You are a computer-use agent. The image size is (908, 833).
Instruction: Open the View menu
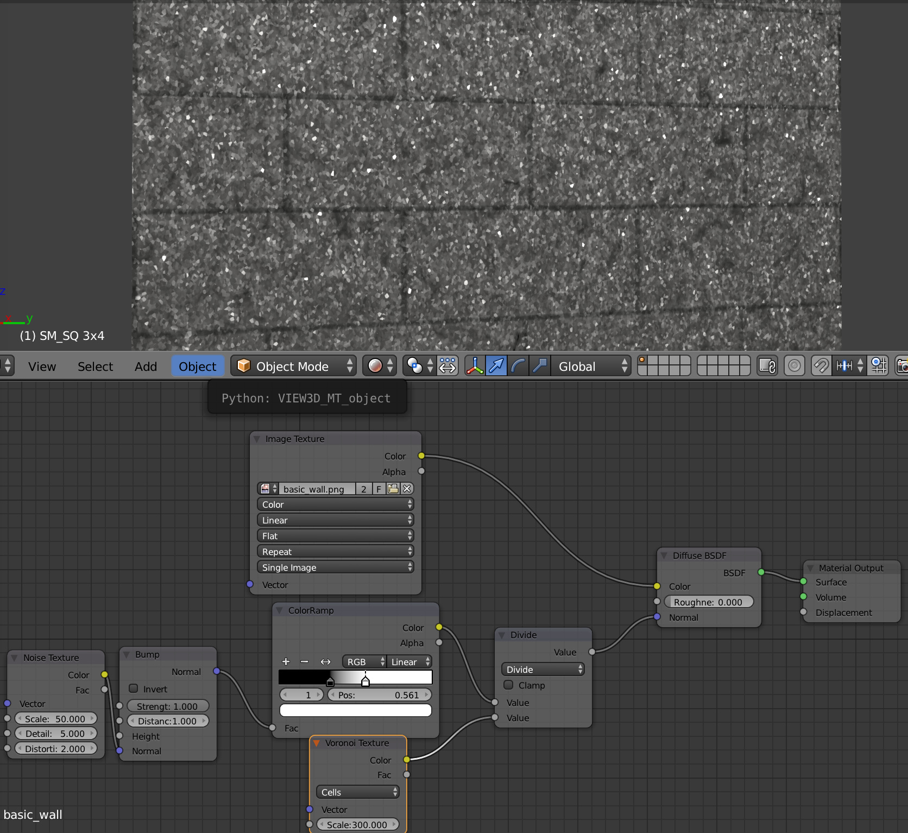click(x=42, y=367)
